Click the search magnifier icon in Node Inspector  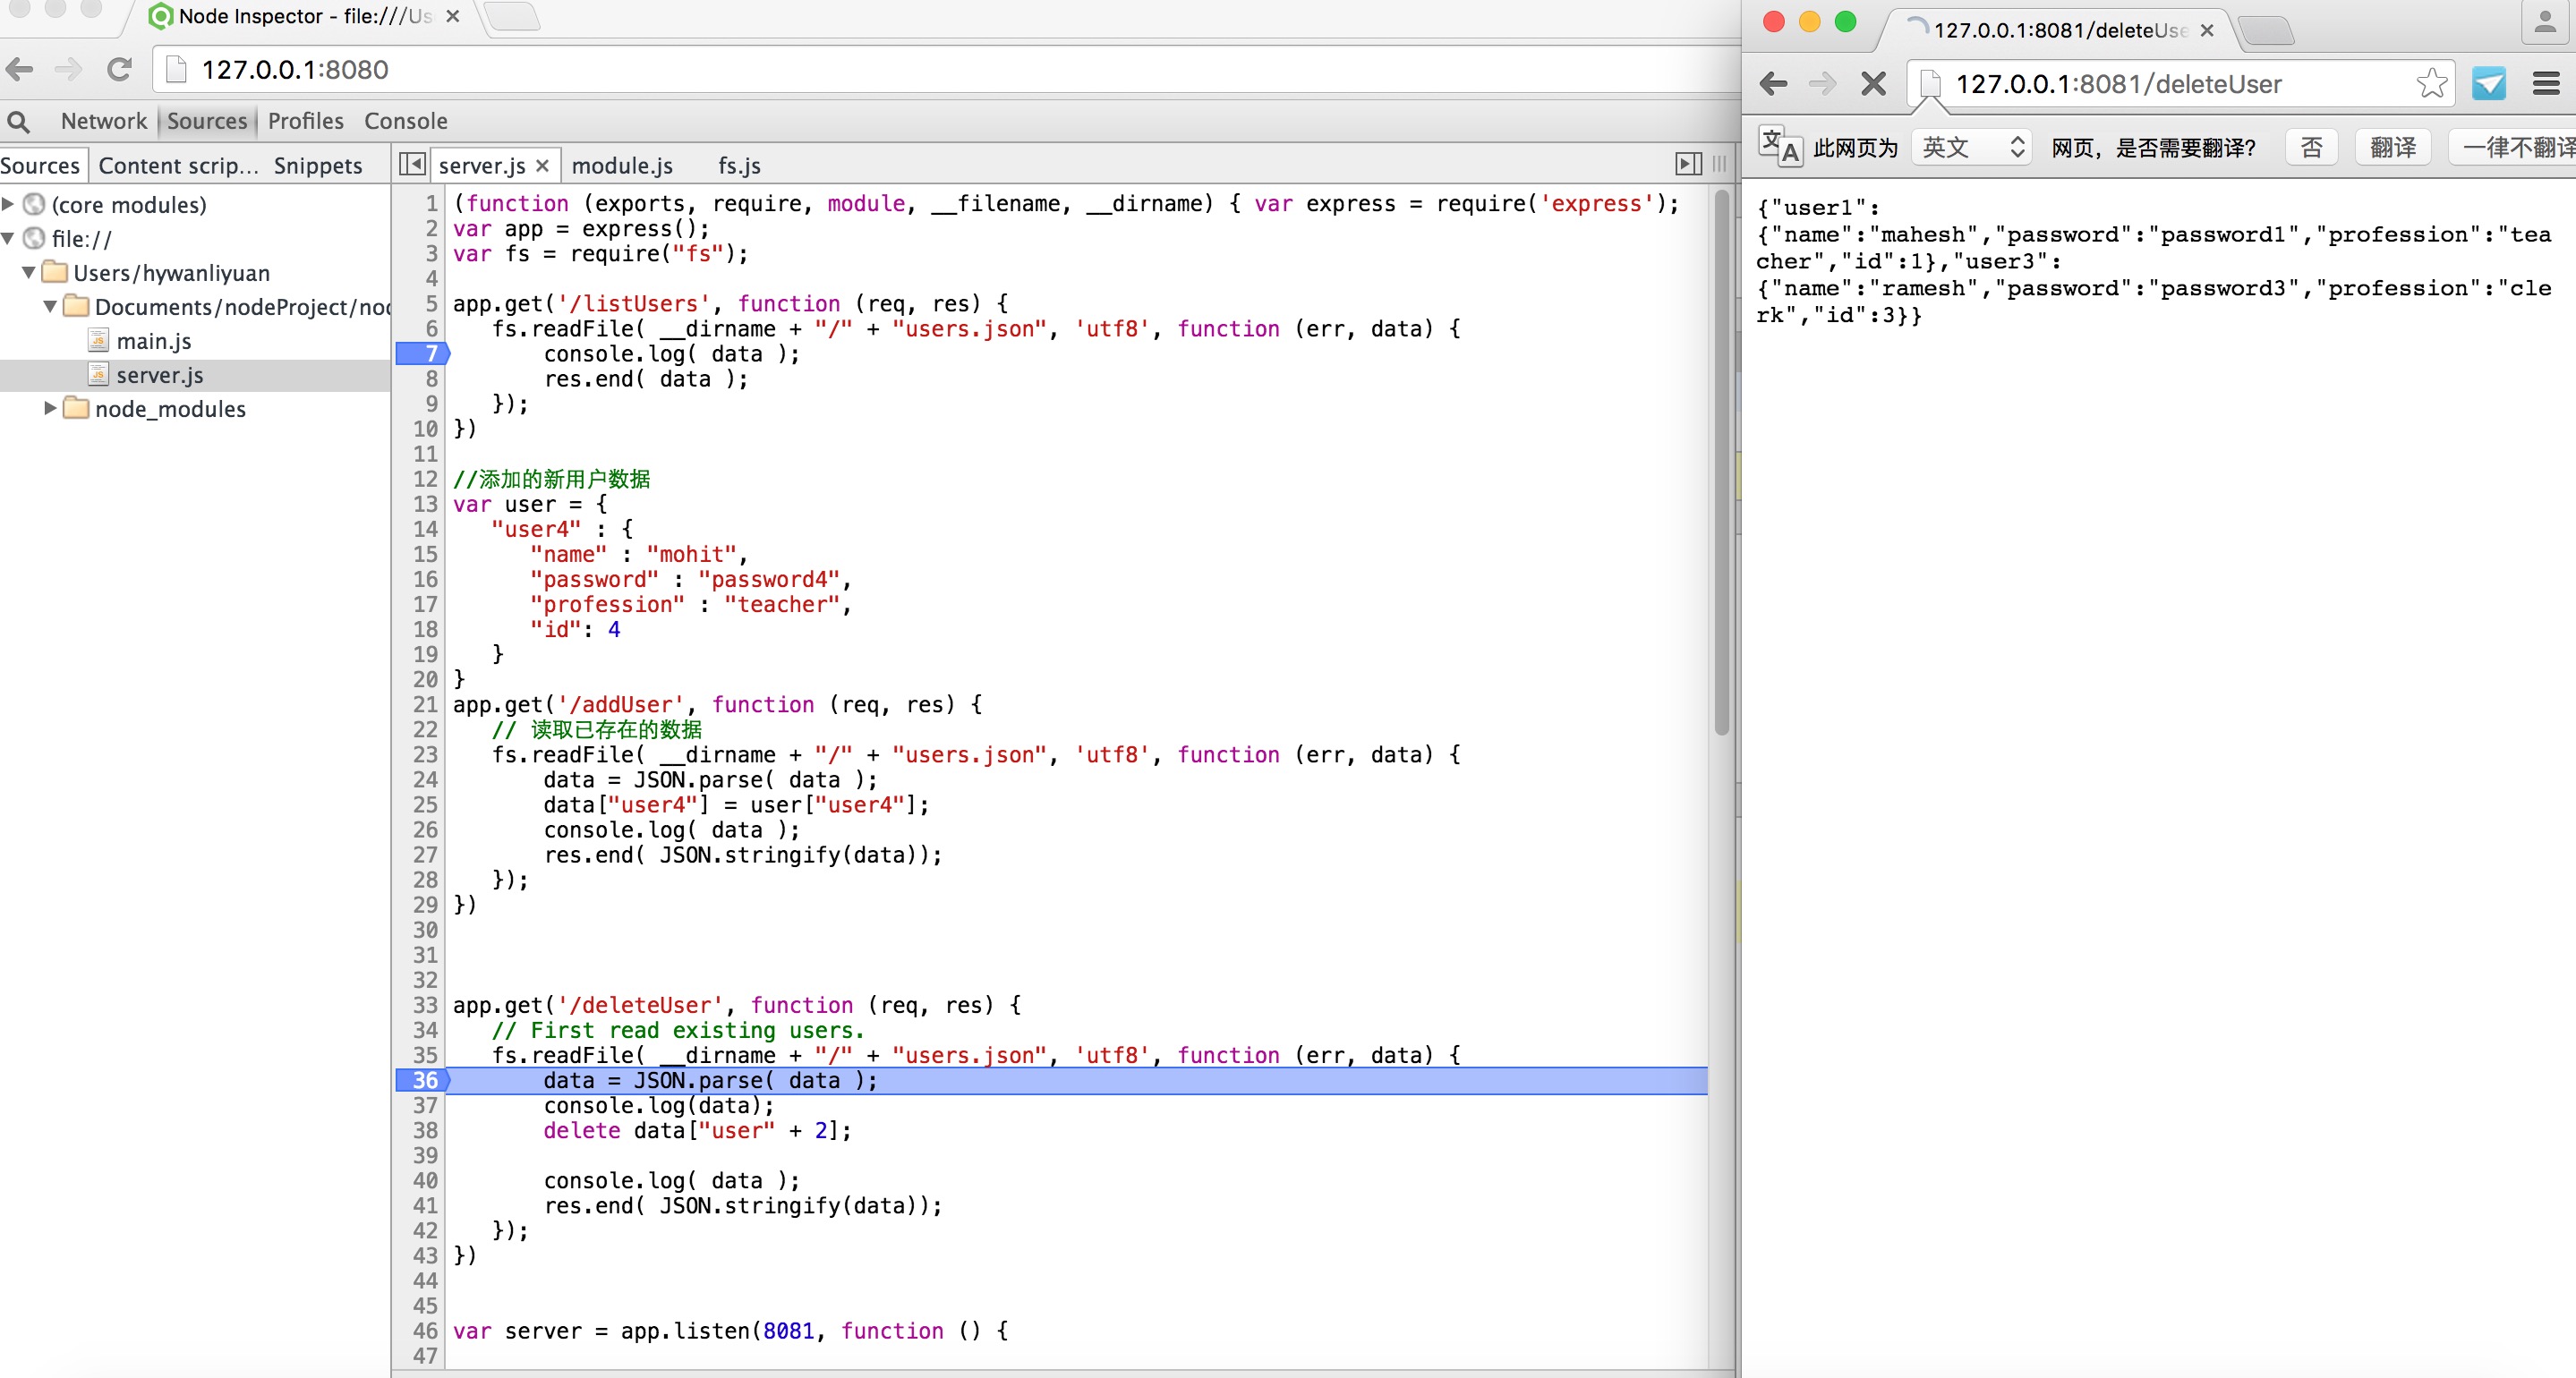(x=18, y=122)
